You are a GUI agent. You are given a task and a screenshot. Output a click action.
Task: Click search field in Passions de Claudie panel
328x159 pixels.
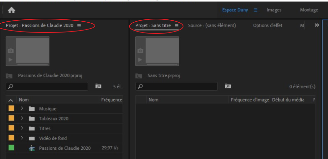point(47,86)
